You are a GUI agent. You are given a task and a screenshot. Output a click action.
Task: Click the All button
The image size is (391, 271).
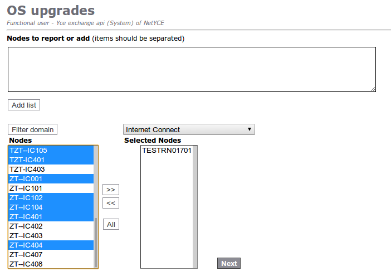111,224
